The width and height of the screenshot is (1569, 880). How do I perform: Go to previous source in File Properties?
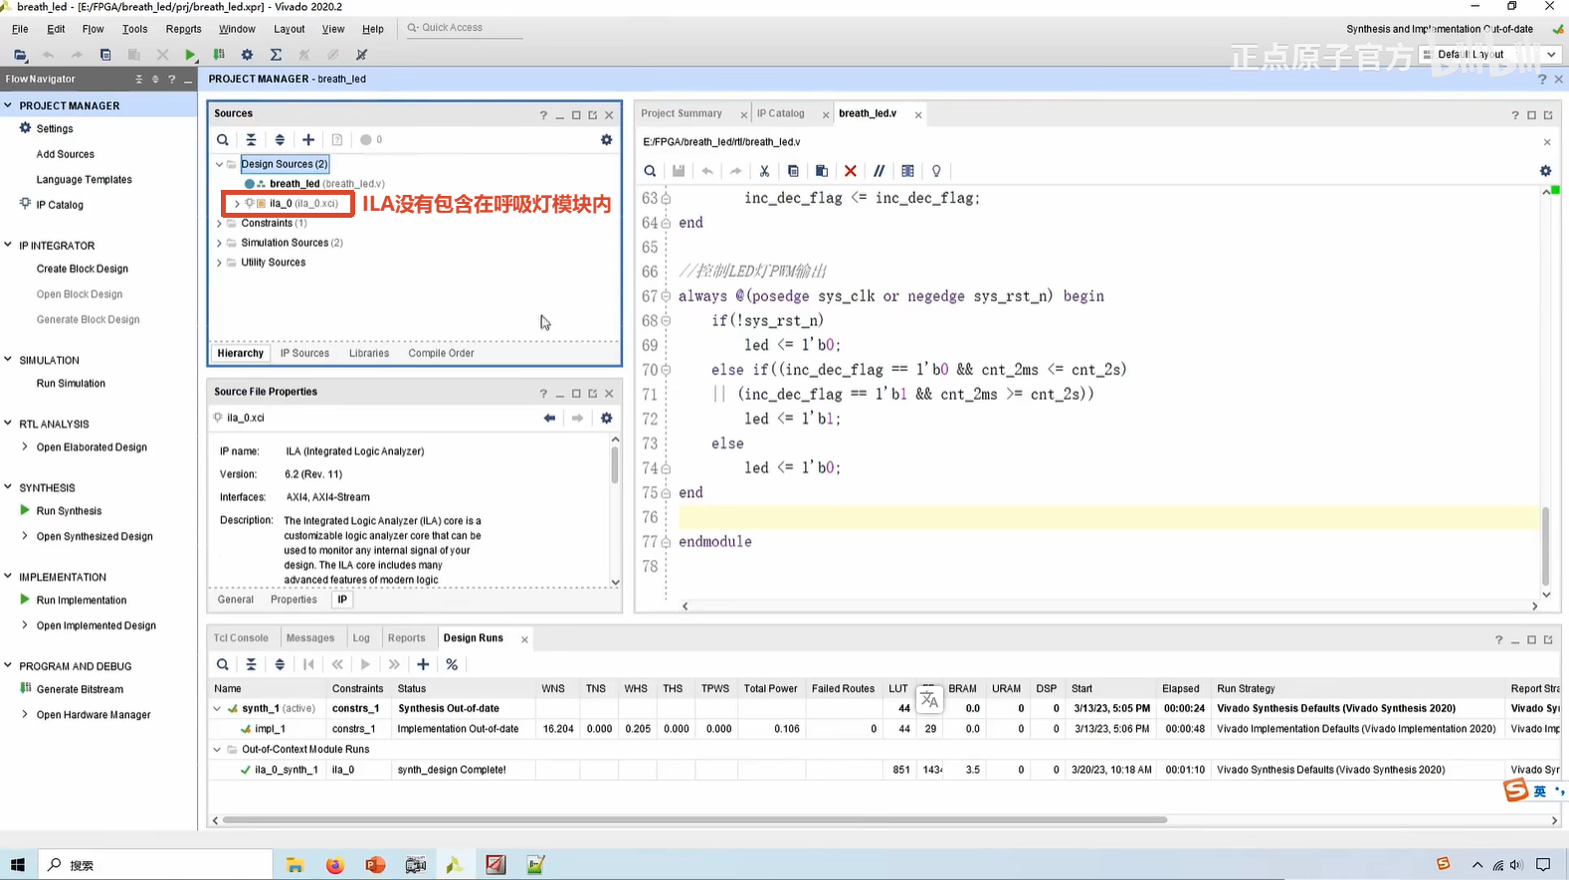click(549, 419)
